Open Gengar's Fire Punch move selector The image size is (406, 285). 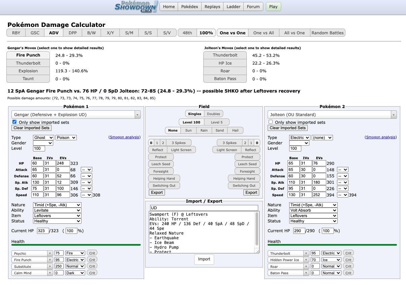point(32,260)
